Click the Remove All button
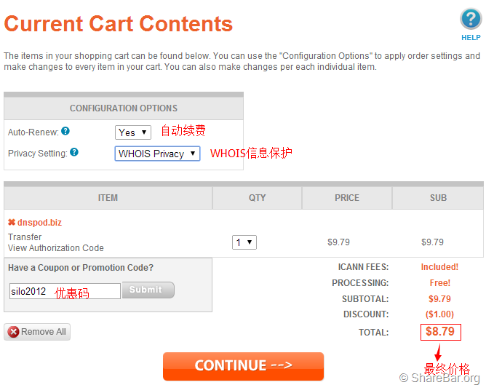 (37, 332)
